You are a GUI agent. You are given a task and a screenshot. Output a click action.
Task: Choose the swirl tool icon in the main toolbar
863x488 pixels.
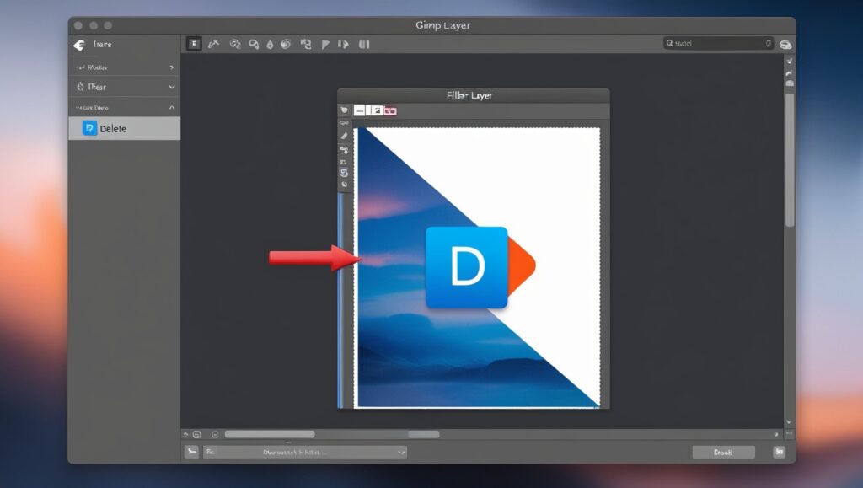click(234, 44)
